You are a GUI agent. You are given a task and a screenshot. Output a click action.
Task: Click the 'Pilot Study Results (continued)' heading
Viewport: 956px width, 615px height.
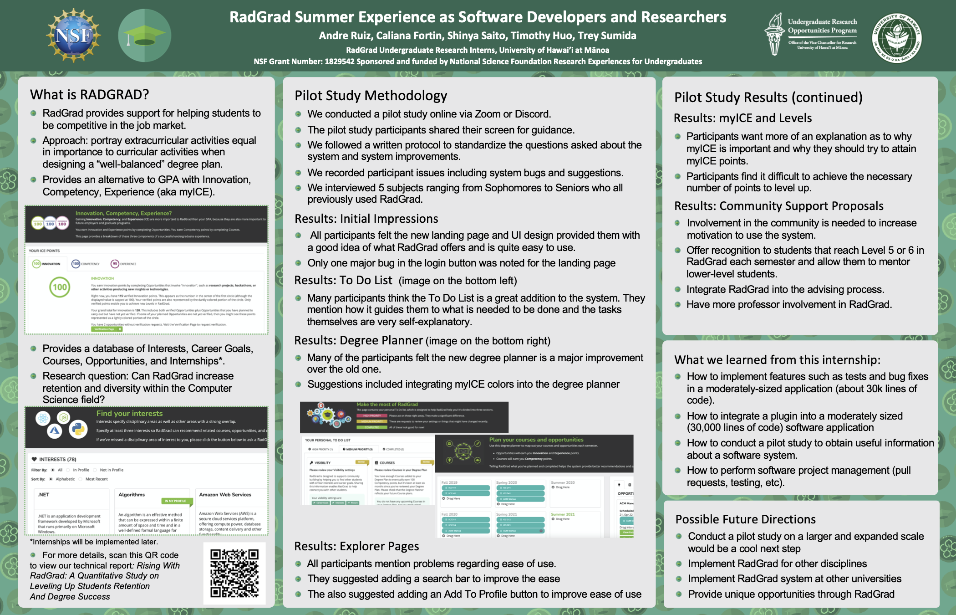coord(768,97)
